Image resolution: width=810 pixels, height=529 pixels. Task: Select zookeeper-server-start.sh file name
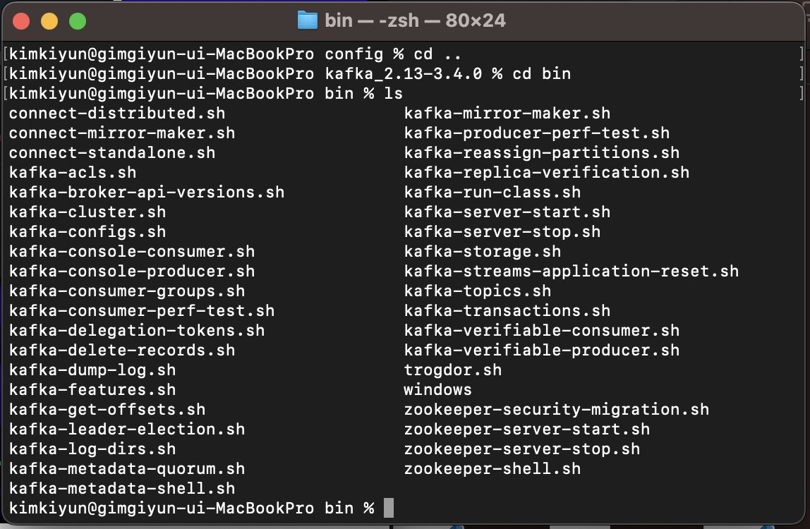[x=528, y=430]
